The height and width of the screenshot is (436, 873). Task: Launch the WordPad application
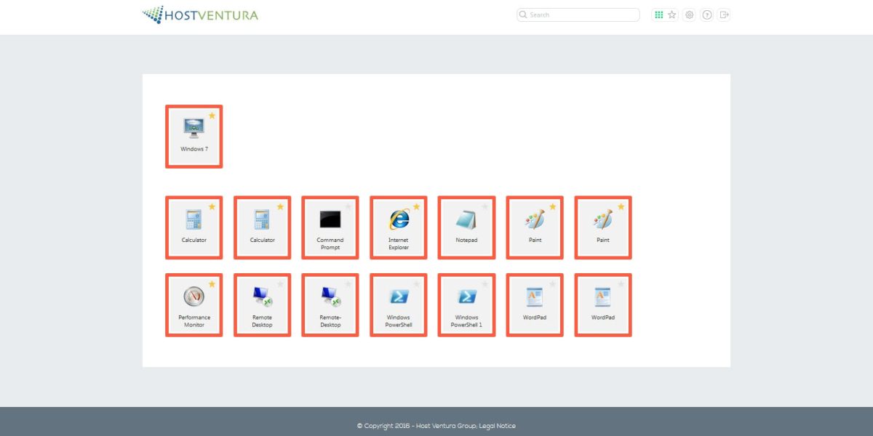click(535, 304)
